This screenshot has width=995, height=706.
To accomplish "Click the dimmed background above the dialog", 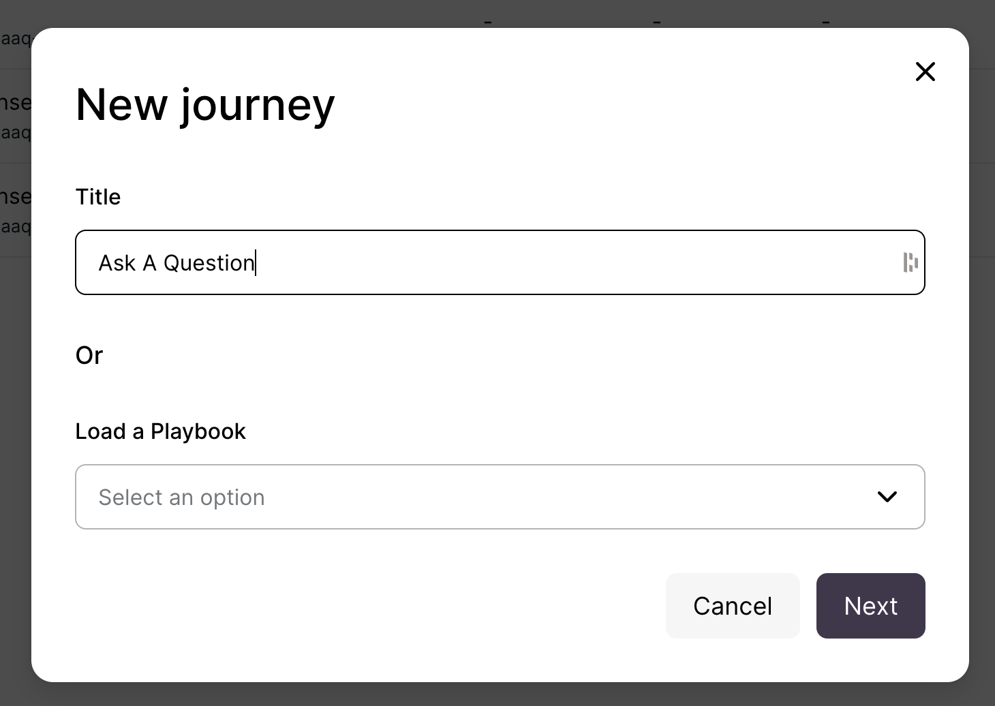I will [273, 12].
